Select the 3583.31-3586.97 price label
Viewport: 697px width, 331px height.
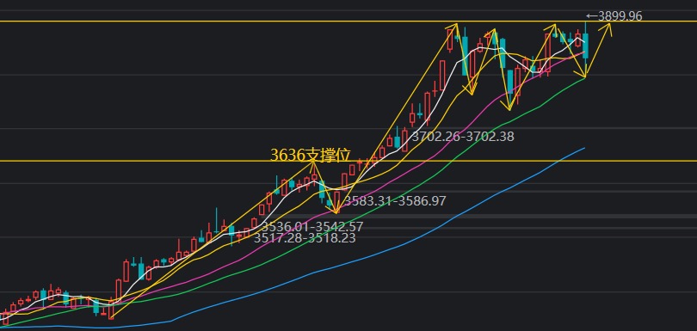click(395, 201)
